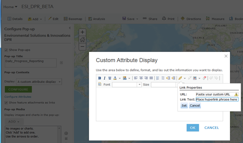243x143 pixels.
Task: Toggle Show Pop-ups checkbox
Action: pos(6,50)
